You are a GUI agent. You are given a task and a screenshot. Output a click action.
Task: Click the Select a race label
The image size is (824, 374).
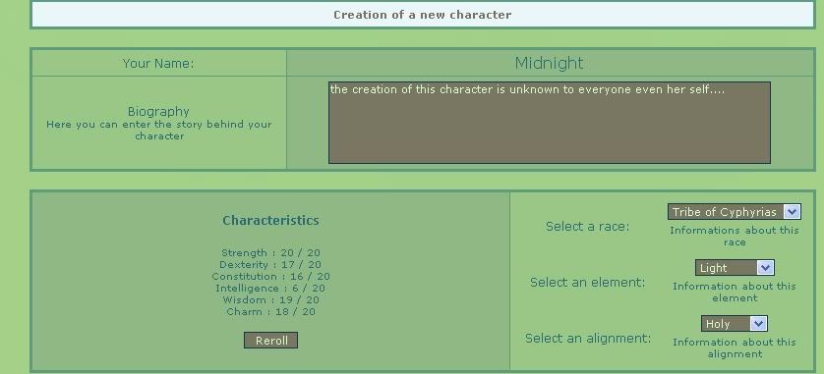click(588, 227)
